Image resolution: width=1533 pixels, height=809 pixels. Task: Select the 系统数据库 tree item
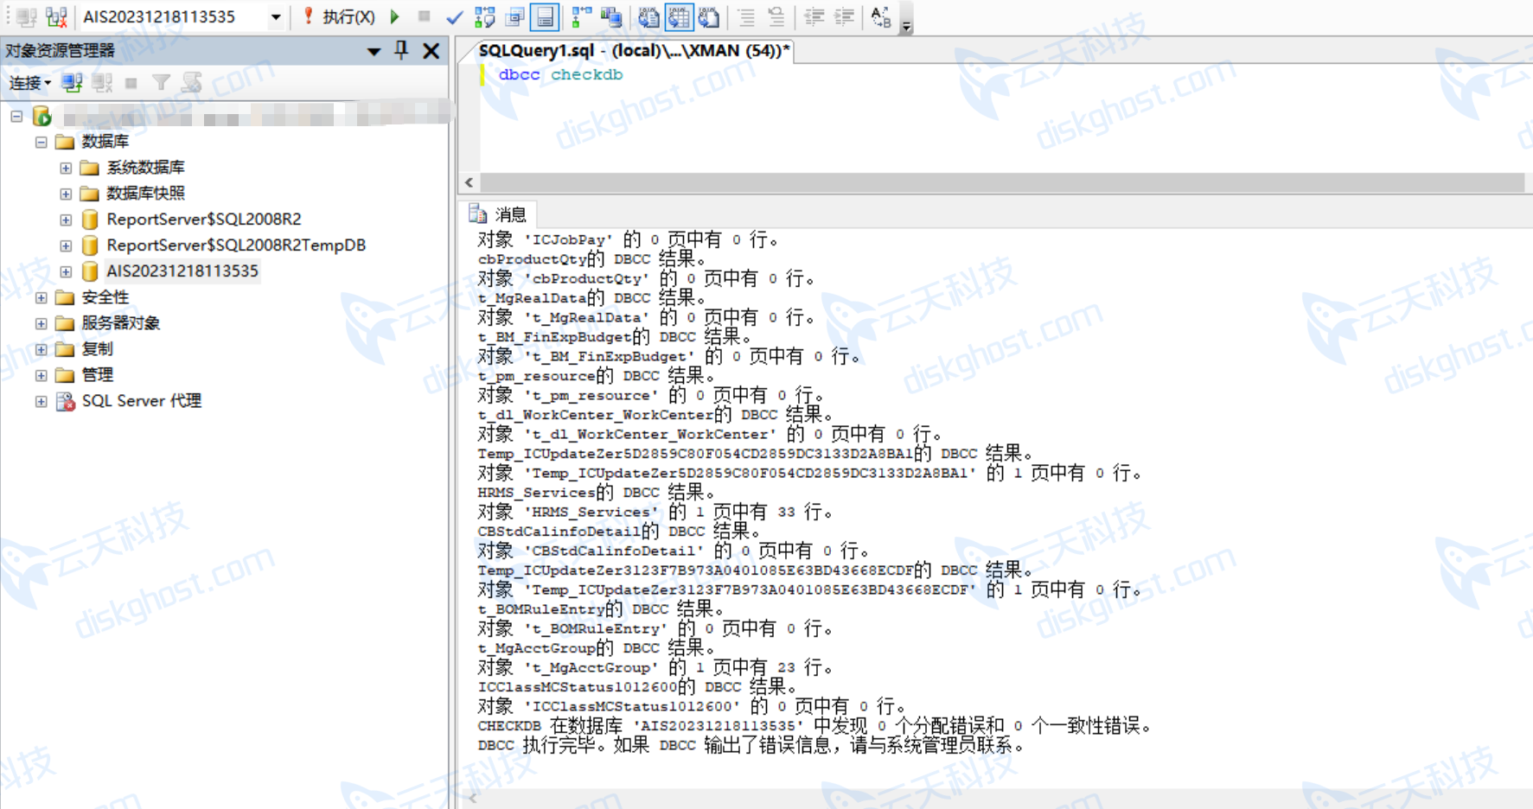(x=145, y=168)
